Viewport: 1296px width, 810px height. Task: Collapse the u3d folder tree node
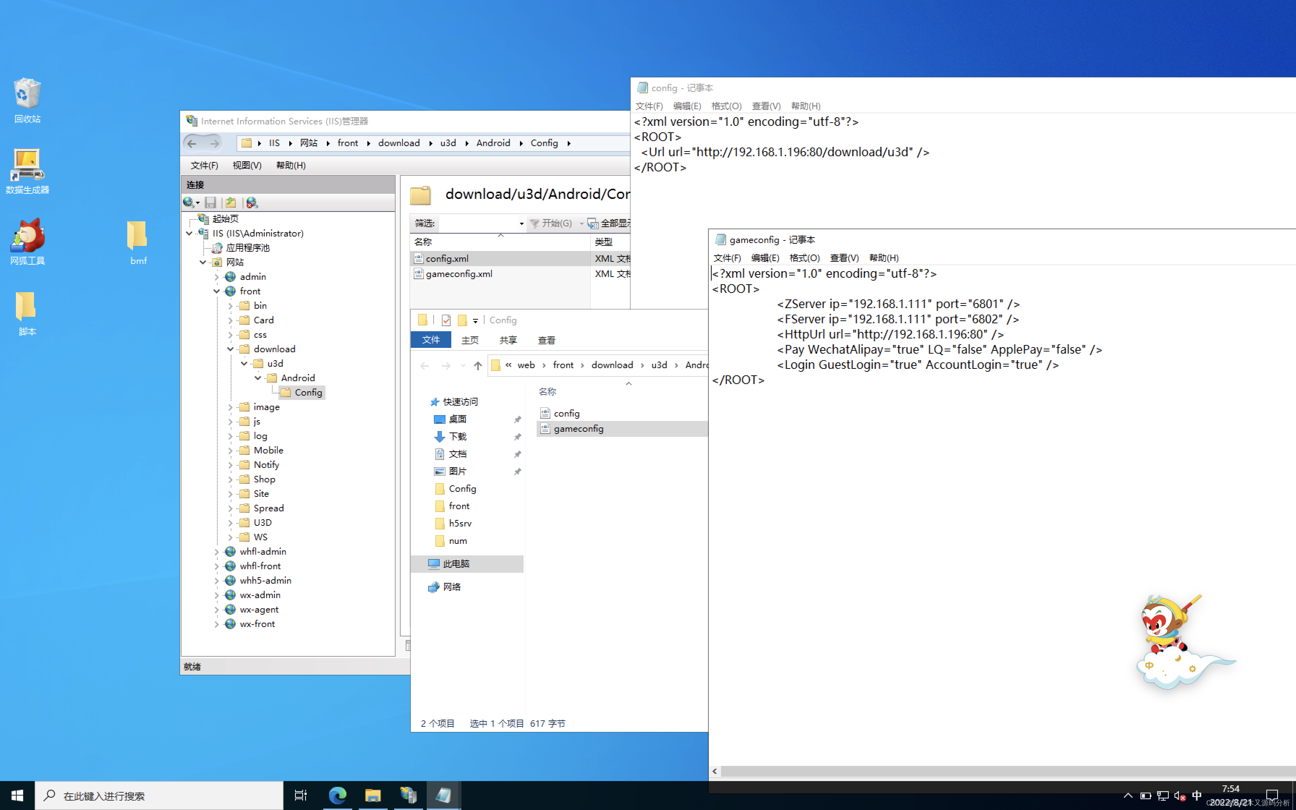[x=244, y=363]
